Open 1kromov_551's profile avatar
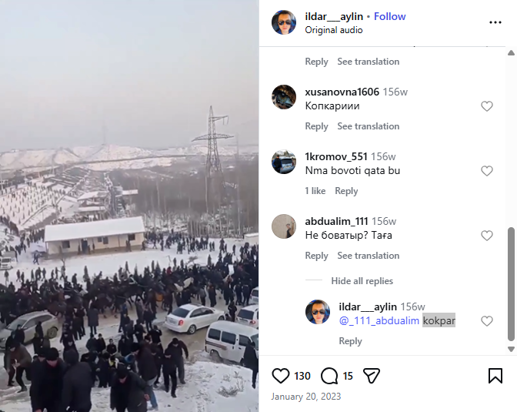517x412 pixels. point(284,162)
